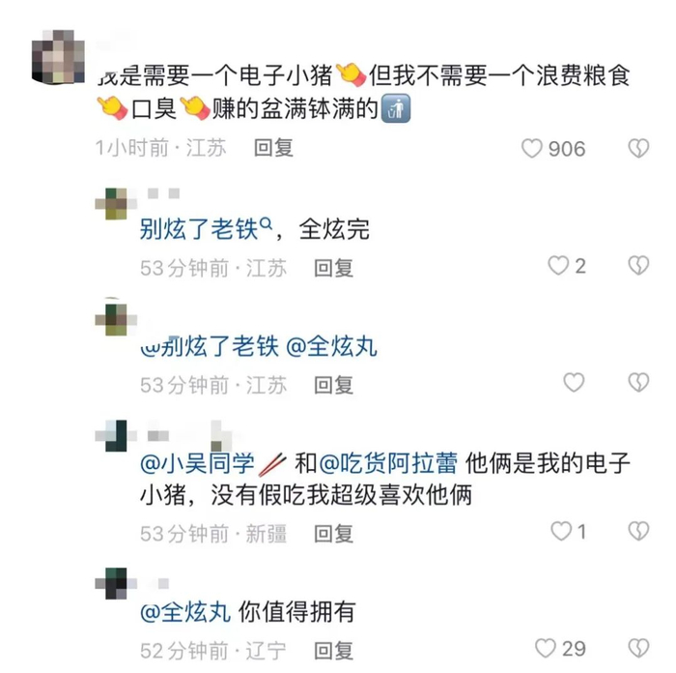Open the 新疆 commenter's profile avatar
676x673 pixels.
pyautogui.click(x=118, y=435)
